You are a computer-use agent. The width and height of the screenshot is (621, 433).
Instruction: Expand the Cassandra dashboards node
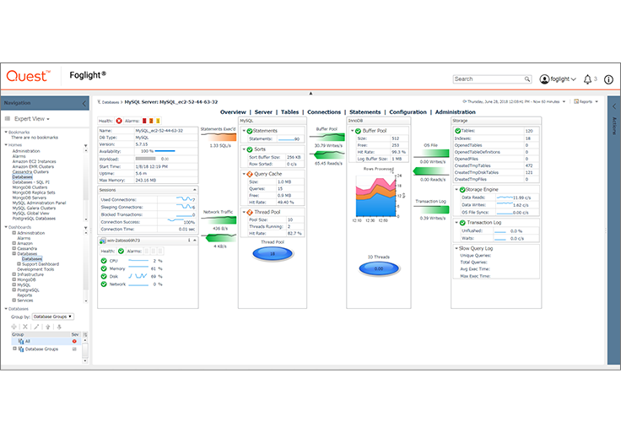click(13, 248)
